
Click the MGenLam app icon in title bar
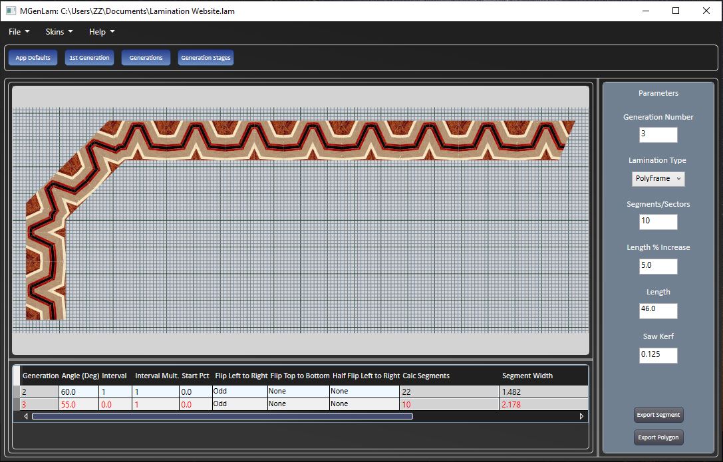coord(11,11)
